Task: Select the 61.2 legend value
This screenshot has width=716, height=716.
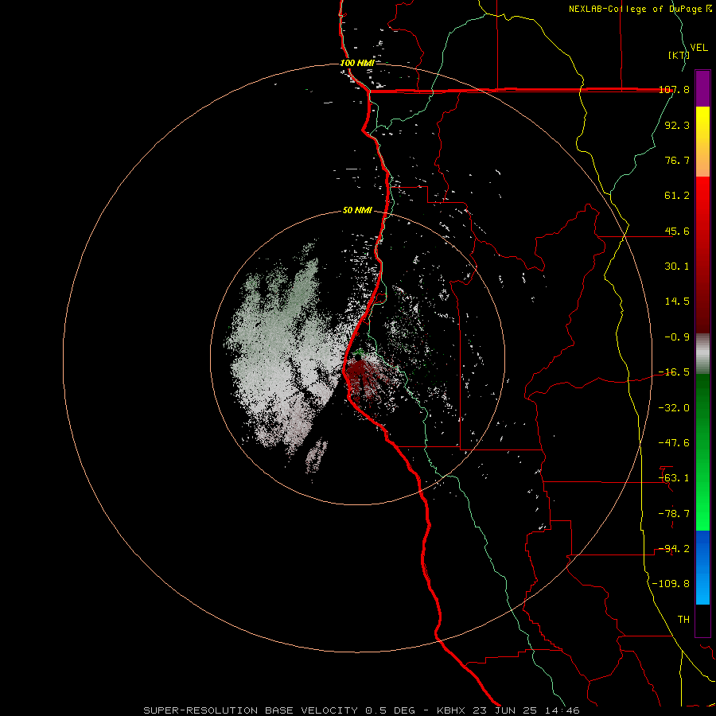Action: 677,196
